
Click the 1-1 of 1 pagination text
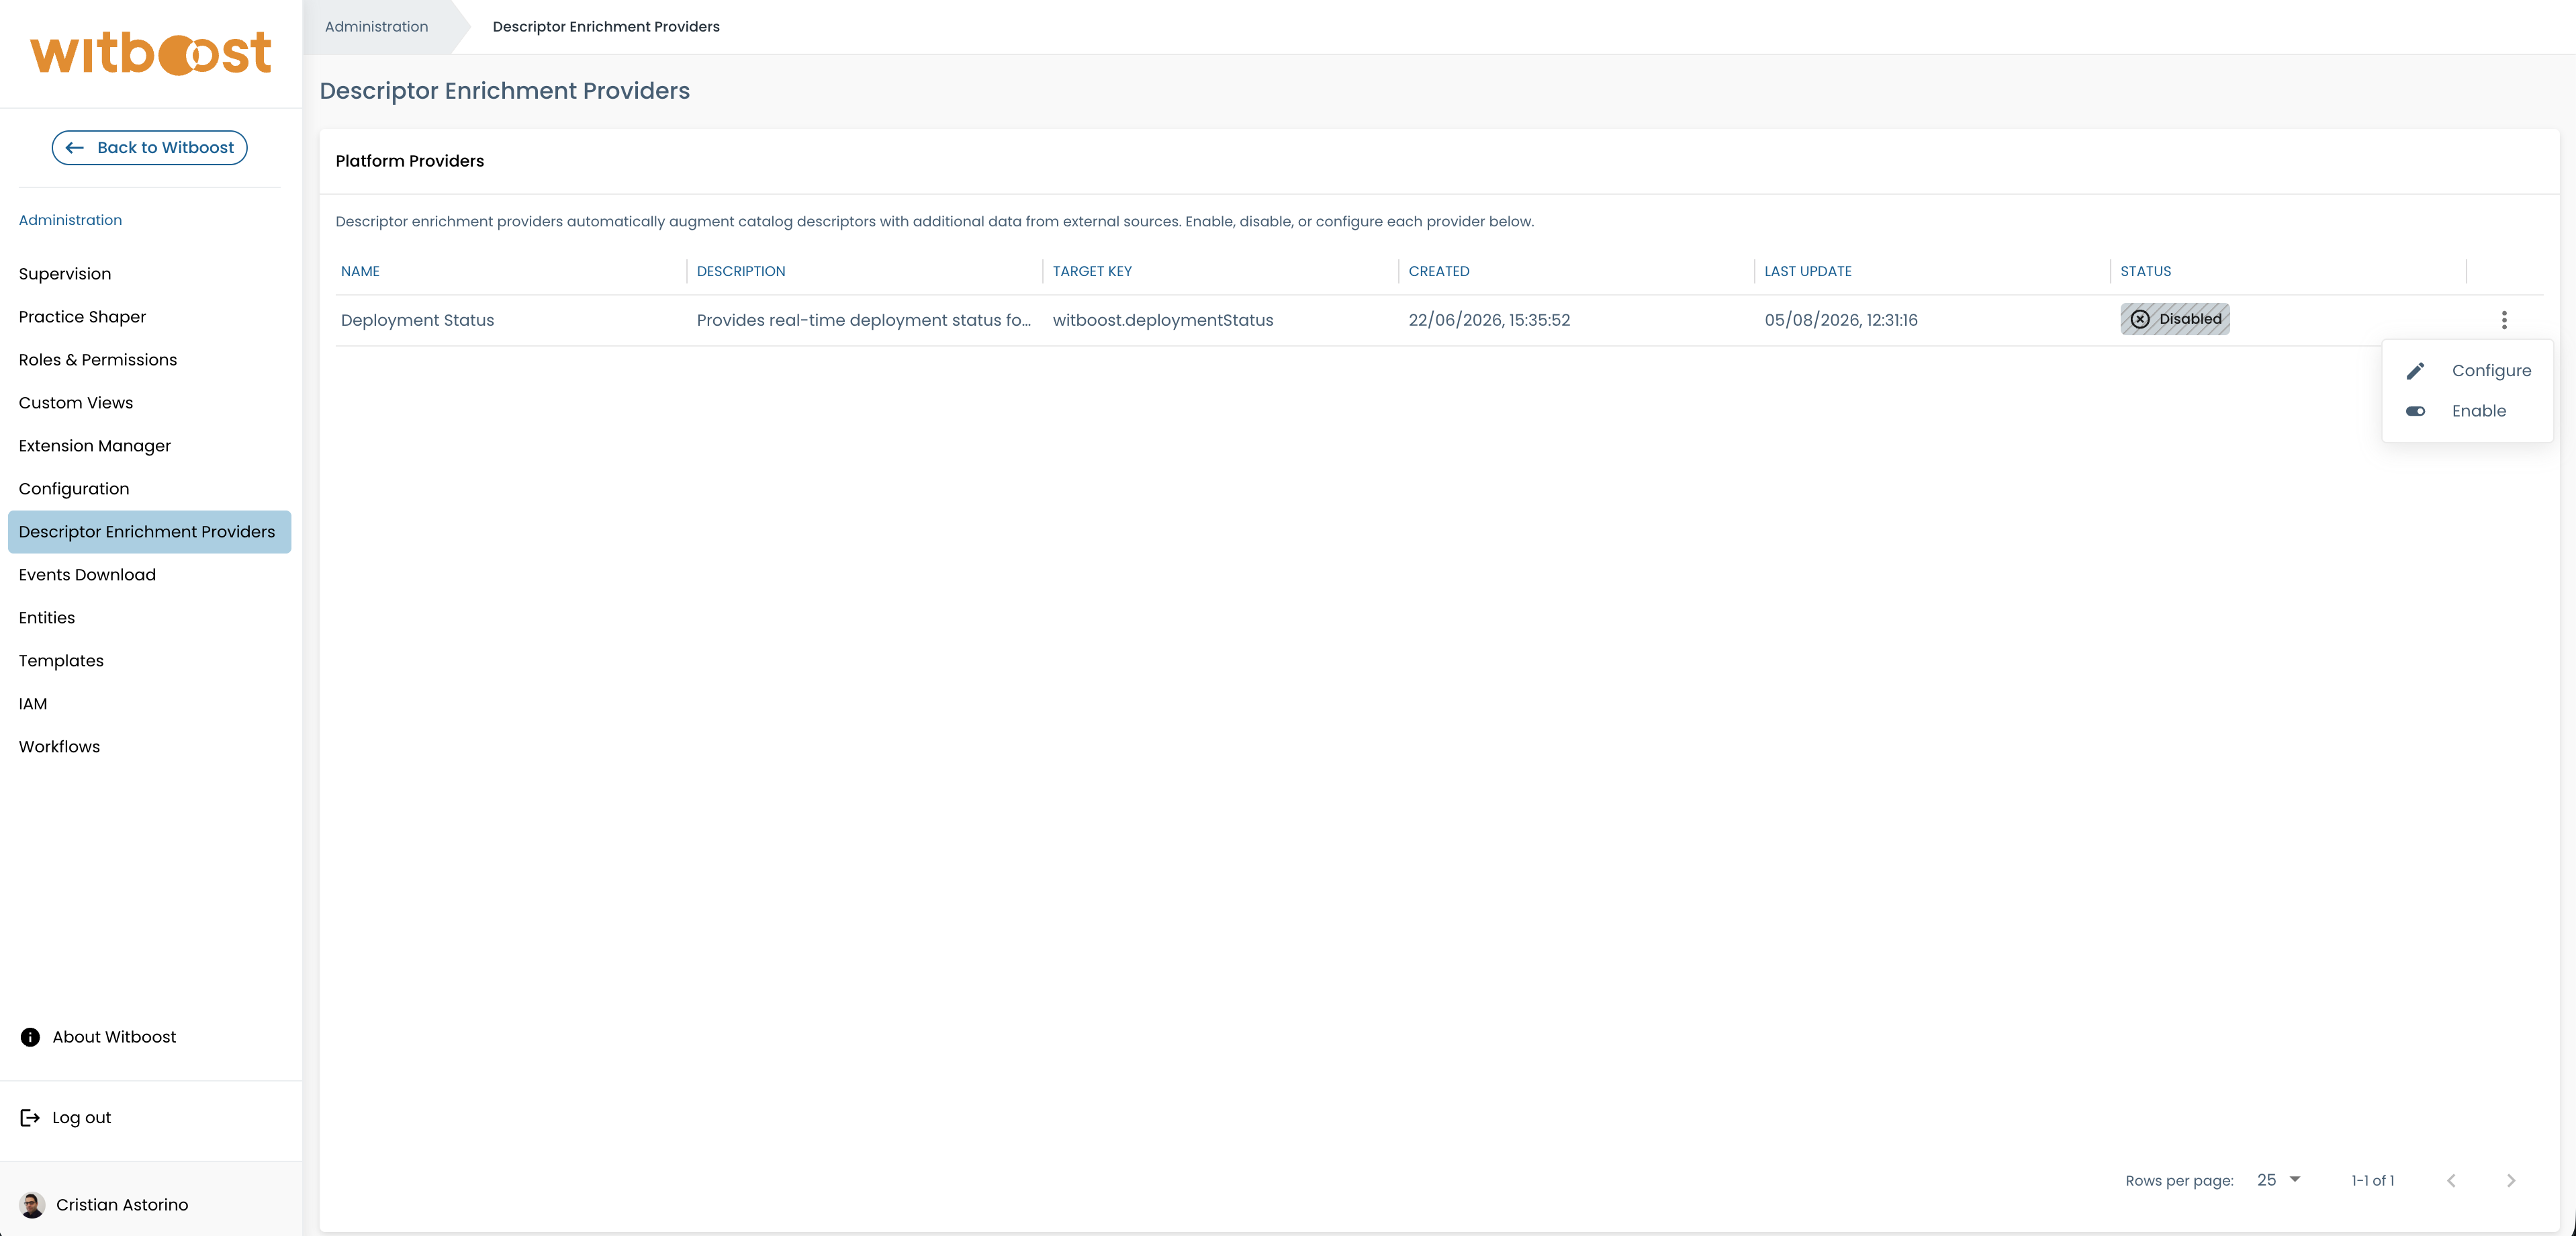pyautogui.click(x=2373, y=1181)
